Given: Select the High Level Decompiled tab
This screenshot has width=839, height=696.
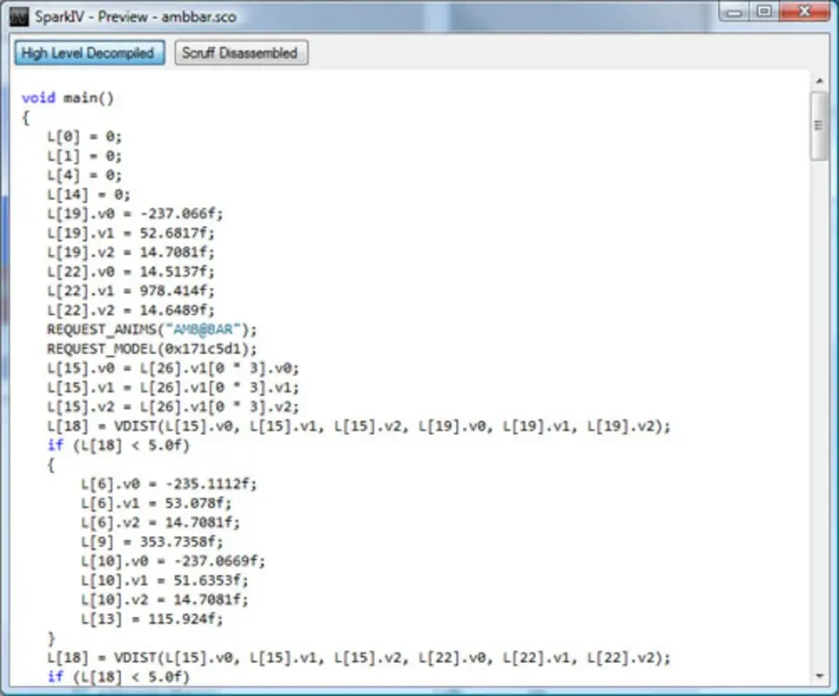Looking at the screenshot, I should click(89, 53).
